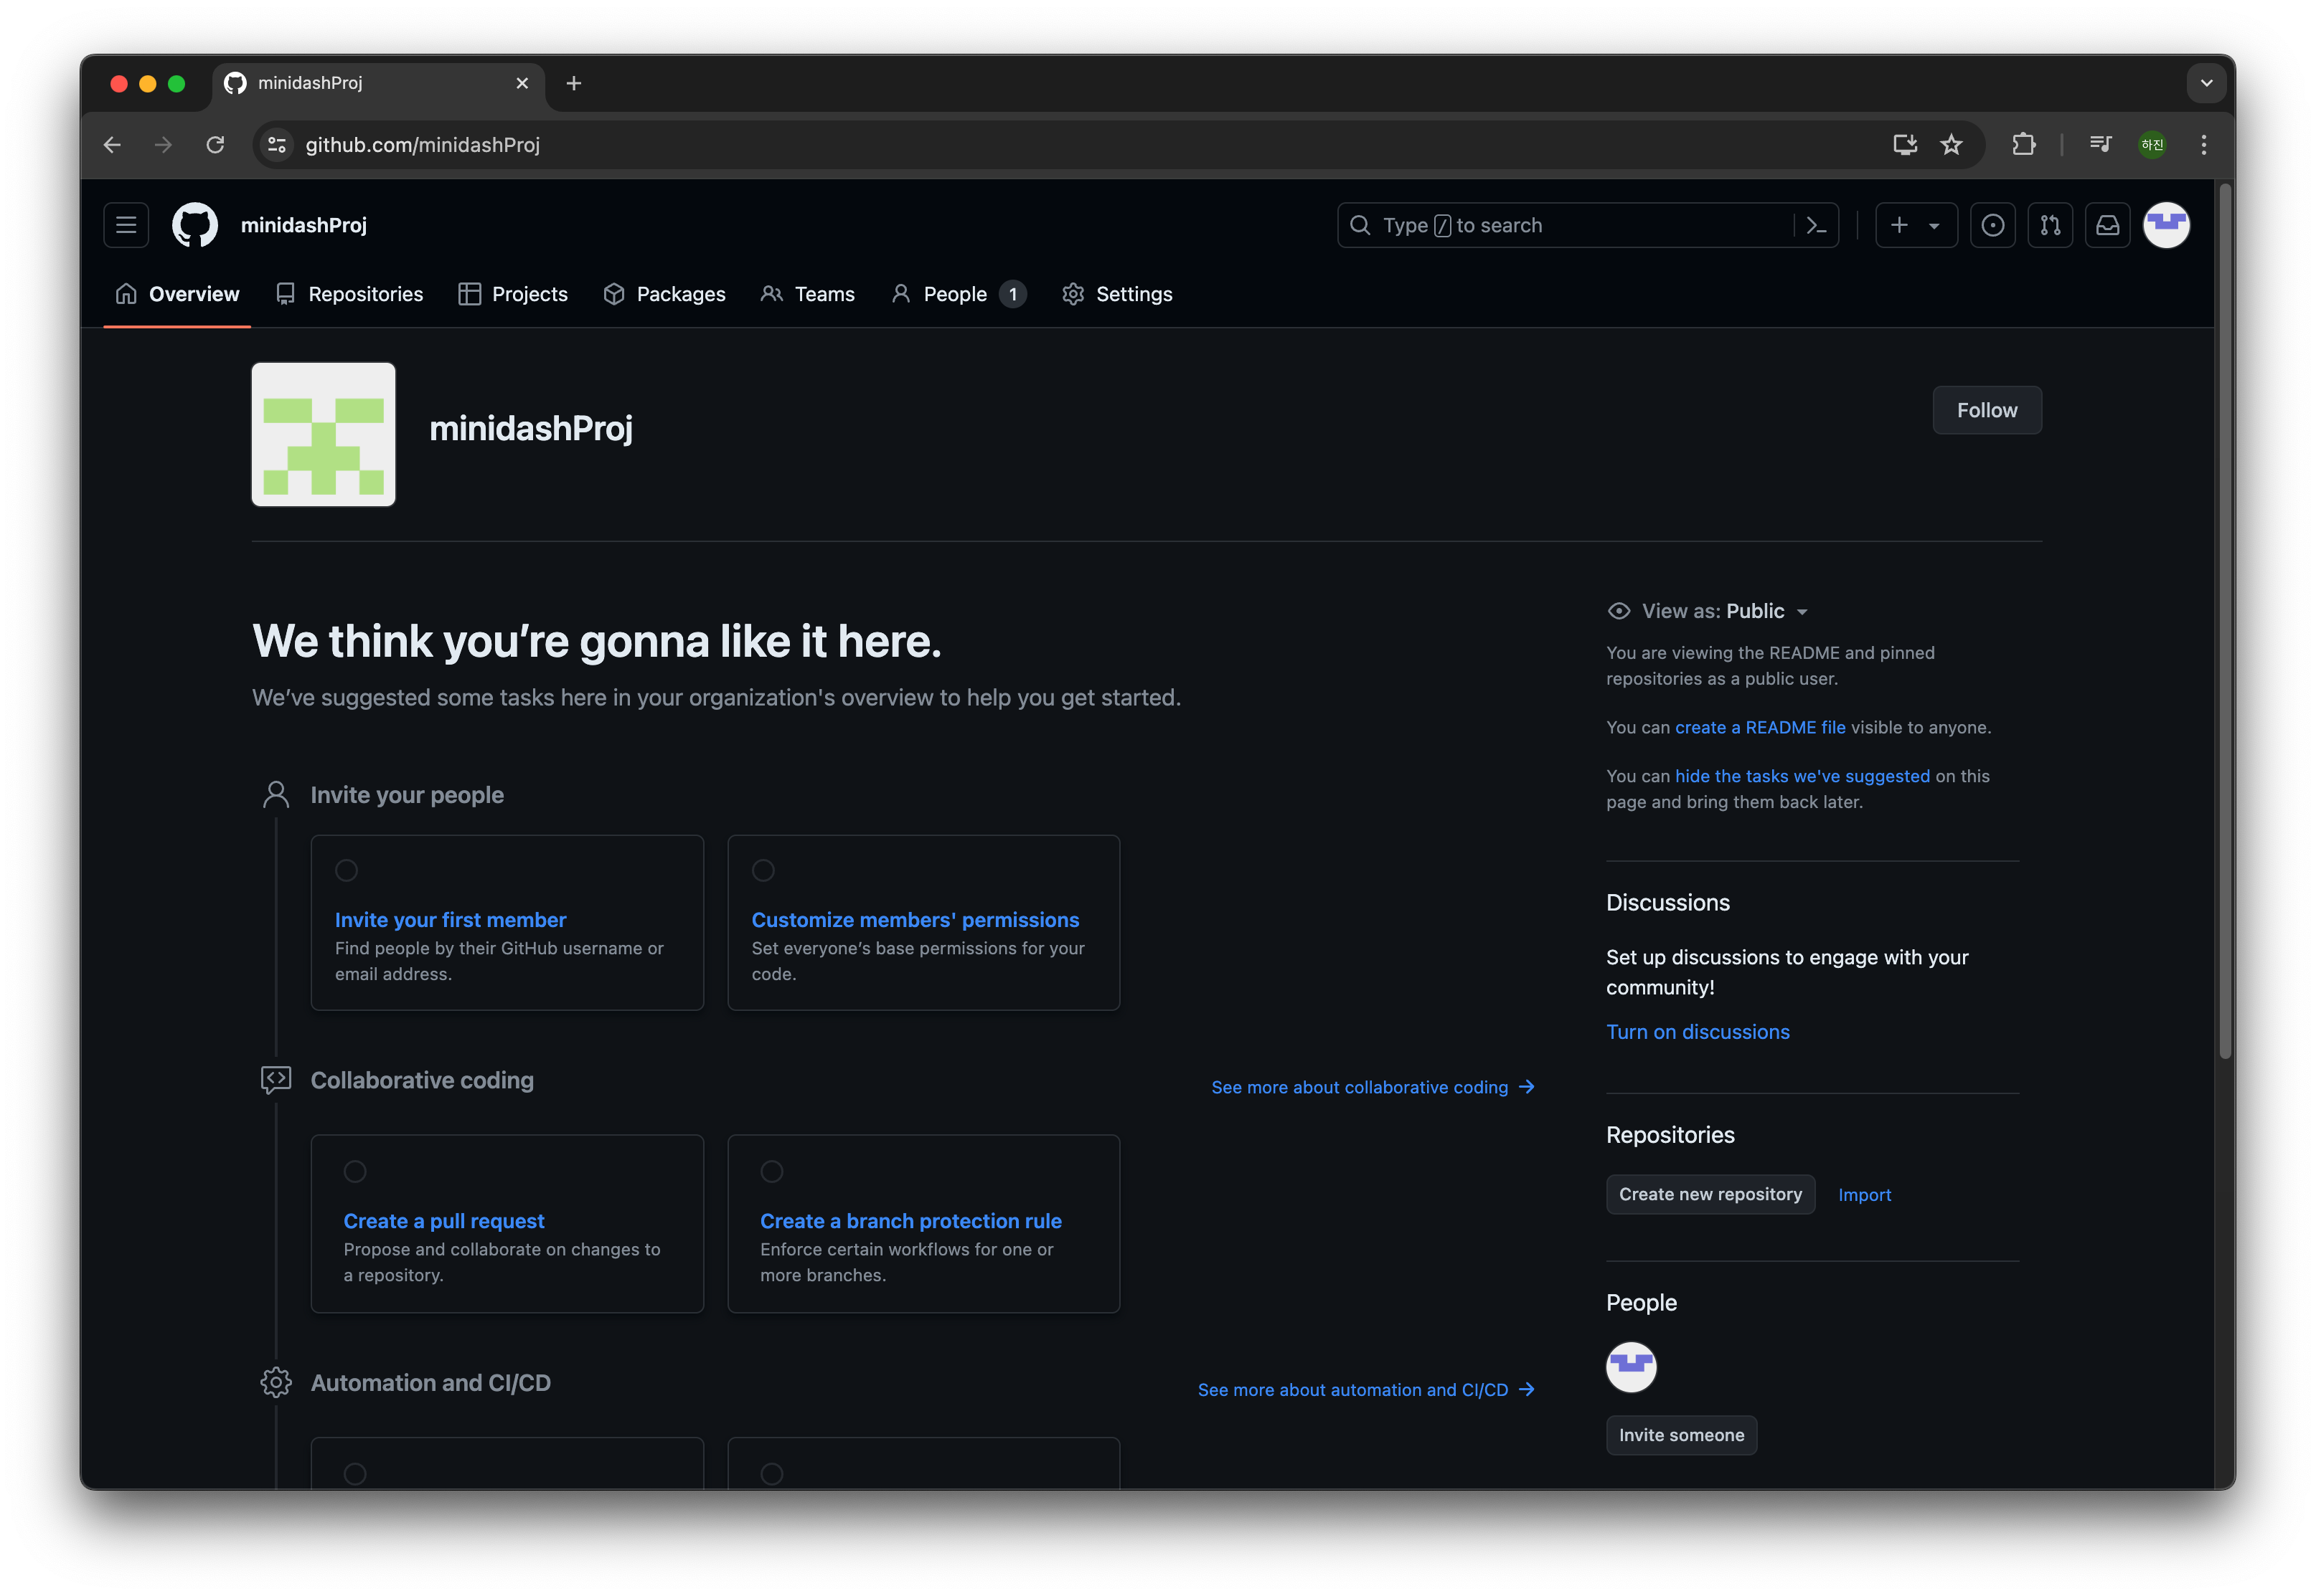Open the command palette icon

pyautogui.click(x=1817, y=225)
